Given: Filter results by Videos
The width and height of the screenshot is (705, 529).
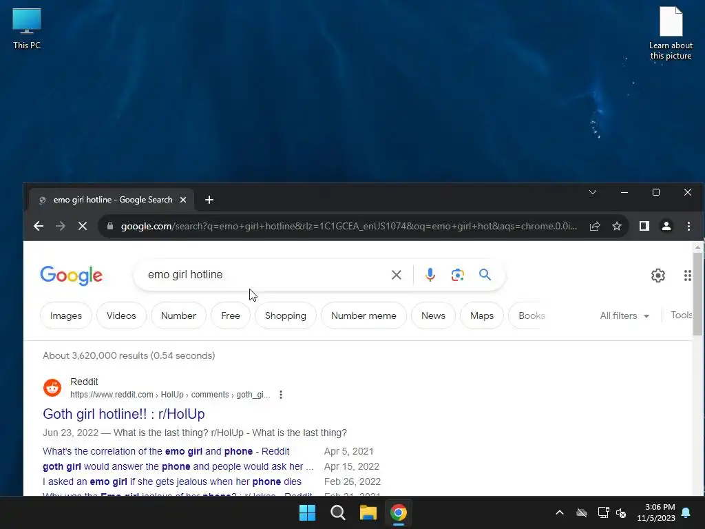Looking at the screenshot, I should coord(121,315).
